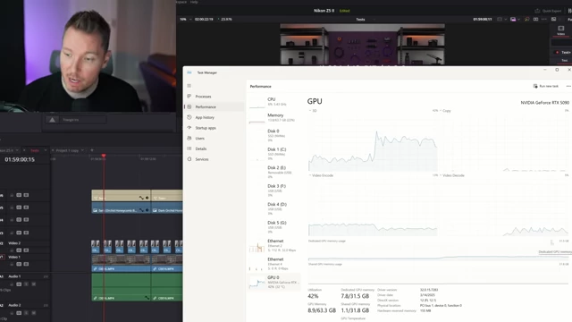Open the Video Decode graph dropdown
This screenshot has height=322, width=572.
pyautogui.click(x=452, y=175)
